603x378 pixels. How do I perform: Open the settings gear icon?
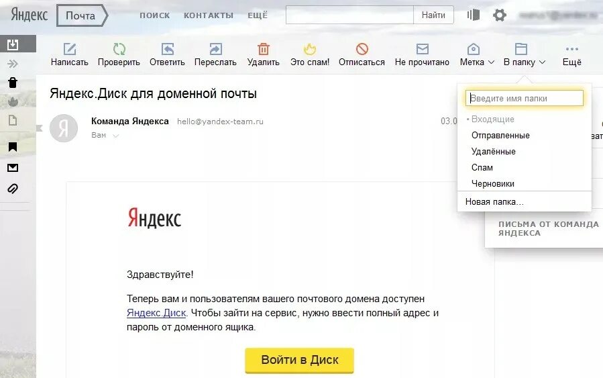(500, 15)
